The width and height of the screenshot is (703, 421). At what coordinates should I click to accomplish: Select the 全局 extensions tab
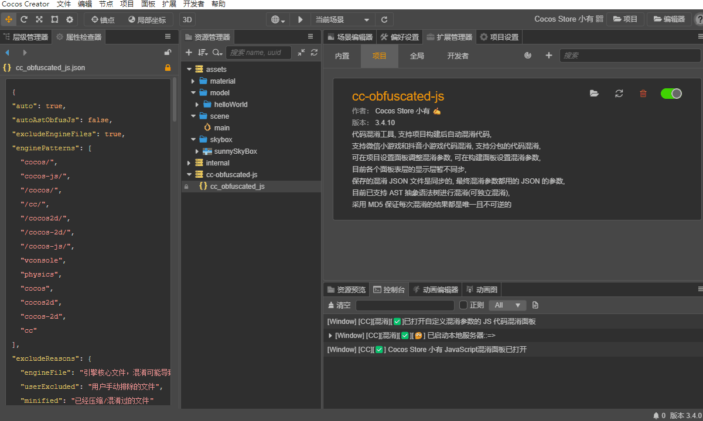click(417, 56)
